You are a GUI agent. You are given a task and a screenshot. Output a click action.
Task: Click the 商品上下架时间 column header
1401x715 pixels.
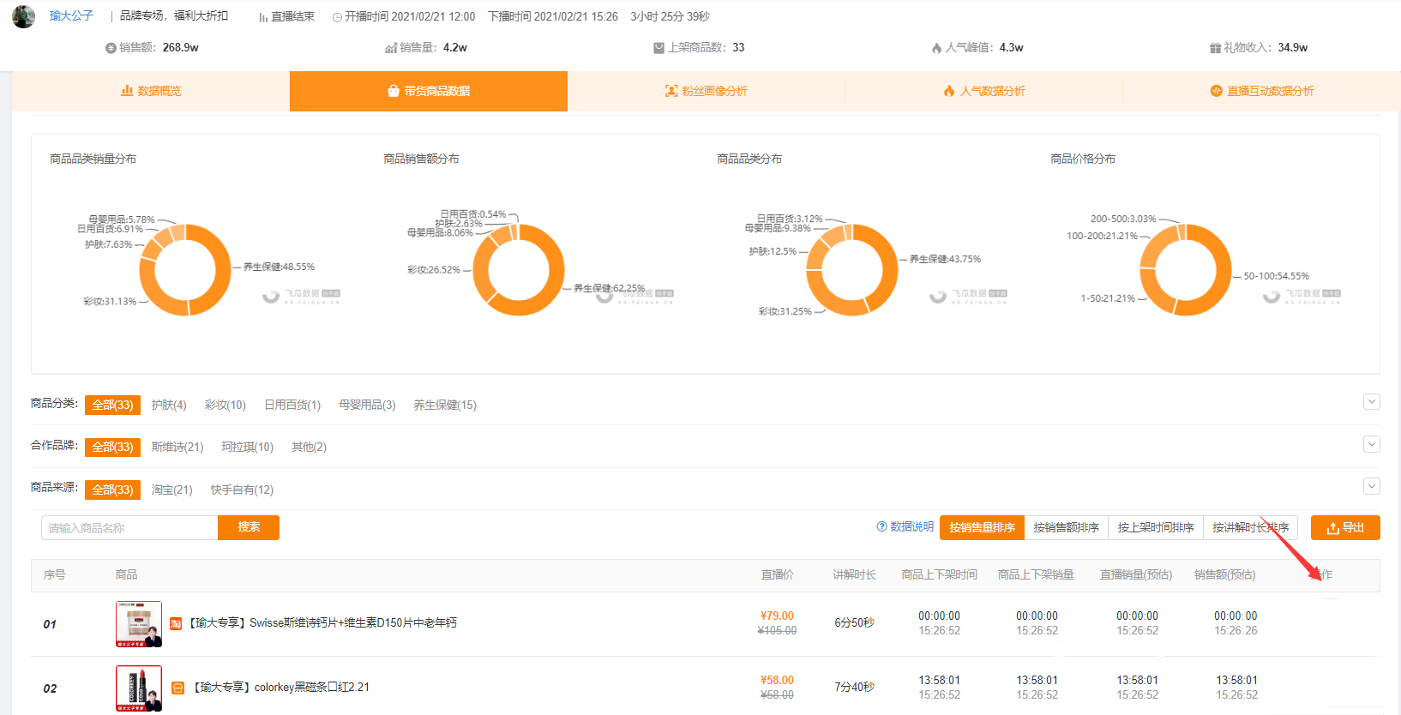939,574
